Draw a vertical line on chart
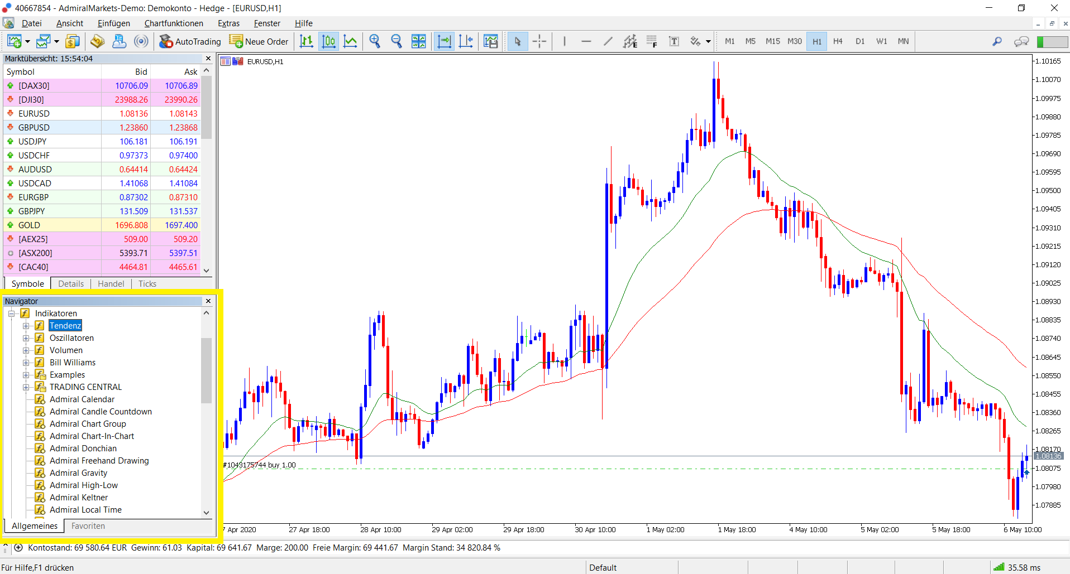The width and height of the screenshot is (1070, 574). [564, 41]
